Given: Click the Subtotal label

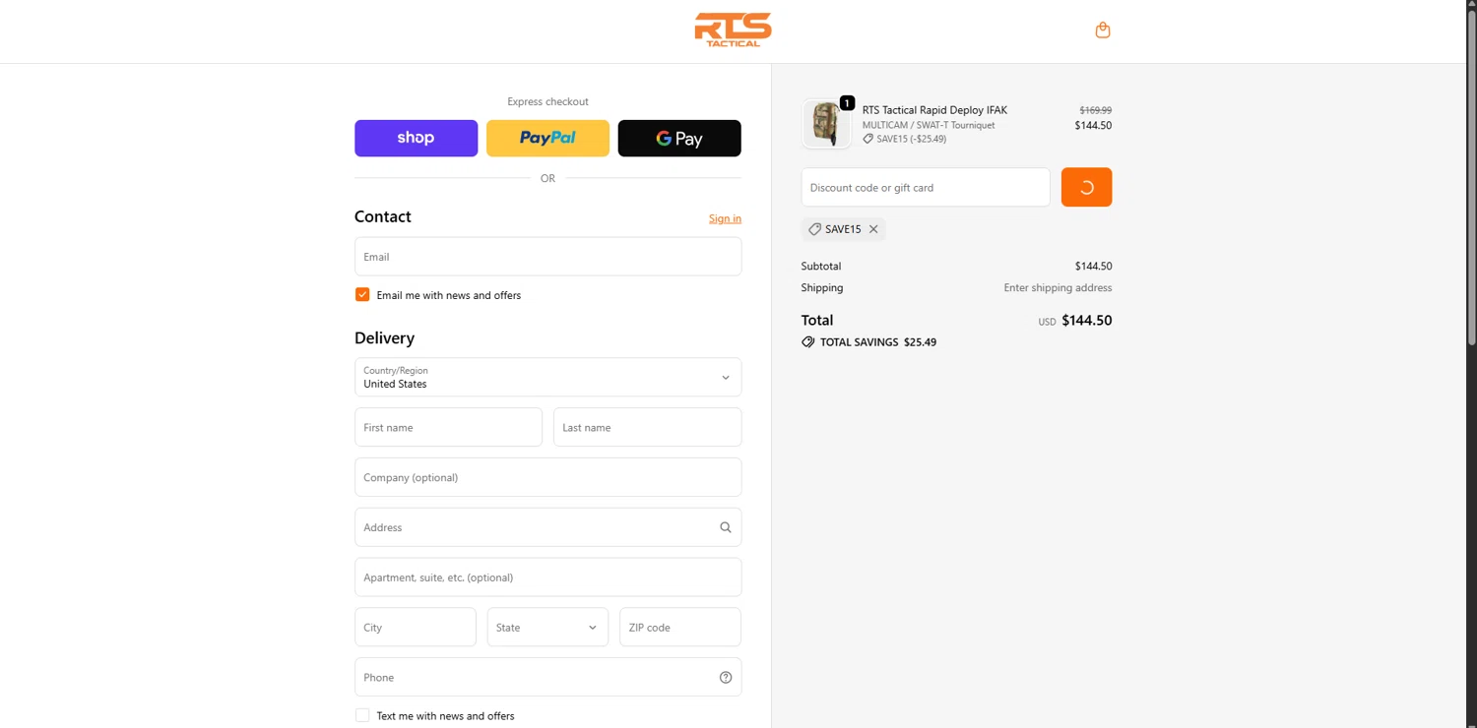Looking at the screenshot, I should (821, 267).
